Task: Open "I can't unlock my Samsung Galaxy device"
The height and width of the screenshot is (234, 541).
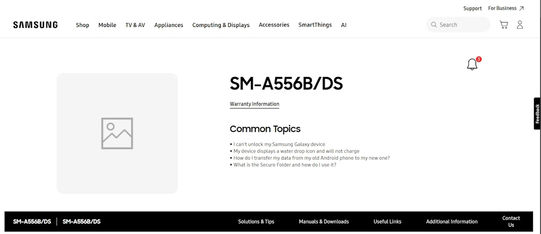Action: 279,144
